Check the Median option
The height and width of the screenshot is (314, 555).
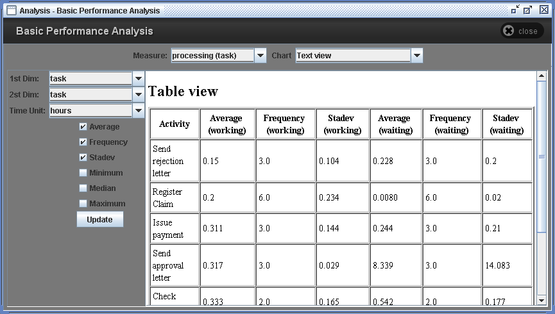coord(83,188)
